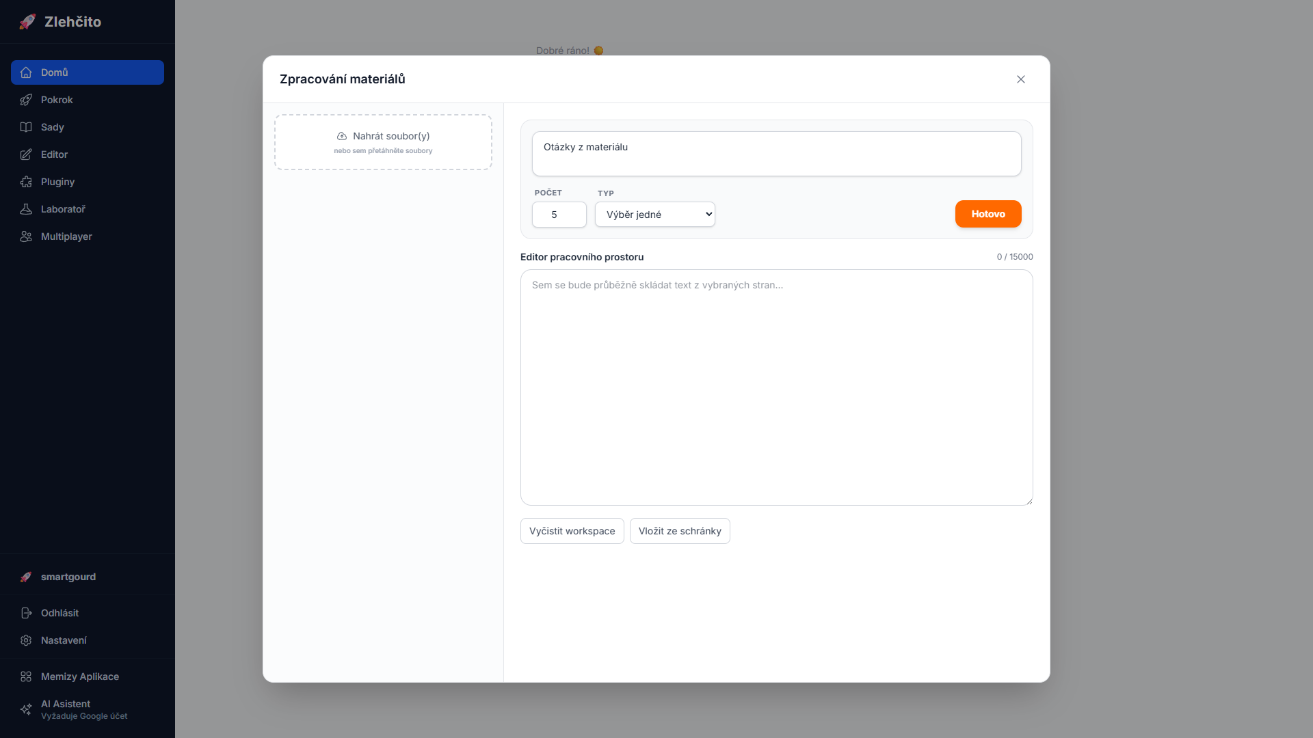The image size is (1313, 738).
Task: Click the AI Asistent sparkle icon
Action: pos(26,709)
